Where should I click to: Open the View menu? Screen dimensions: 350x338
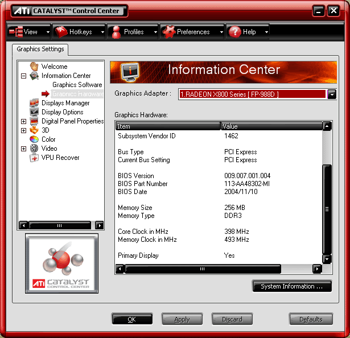pyautogui.click(x=29, y=32)
